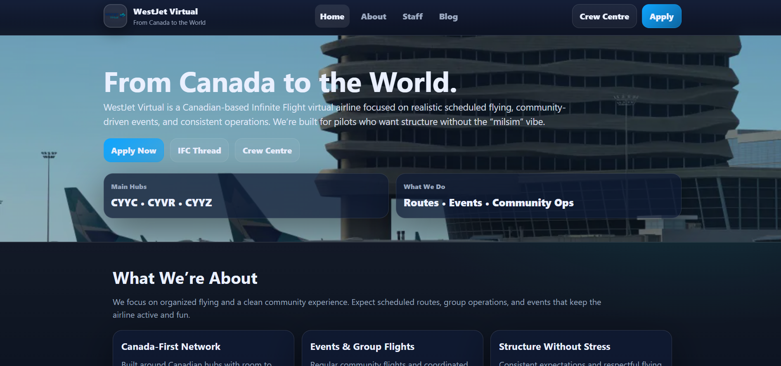Go to the About page

[x=373, y=17]
